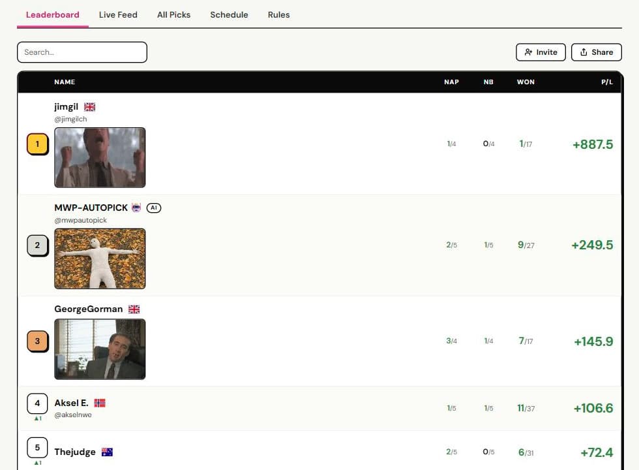This screenshot has width=639, height=470.
Task: Click the +887.5 profit value
Action: click(x=593, y=144)
